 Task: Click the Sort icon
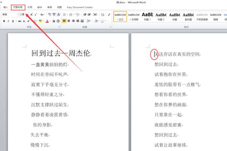click(103, 15)
